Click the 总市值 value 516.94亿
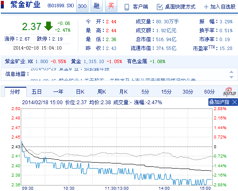Screen dimensions: 238x191 pos(166,39)
